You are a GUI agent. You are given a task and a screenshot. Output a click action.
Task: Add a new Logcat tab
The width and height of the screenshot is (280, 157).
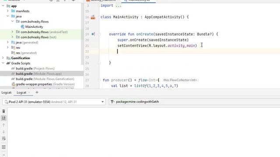tap(37, 92)
